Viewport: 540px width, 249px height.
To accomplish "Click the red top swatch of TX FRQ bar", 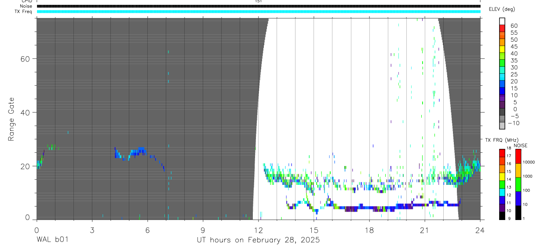I will click(x=502, y=153).
